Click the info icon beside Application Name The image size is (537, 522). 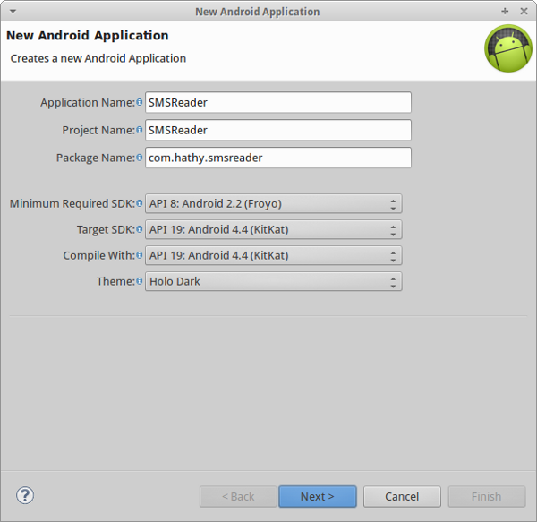click(139, 102)
